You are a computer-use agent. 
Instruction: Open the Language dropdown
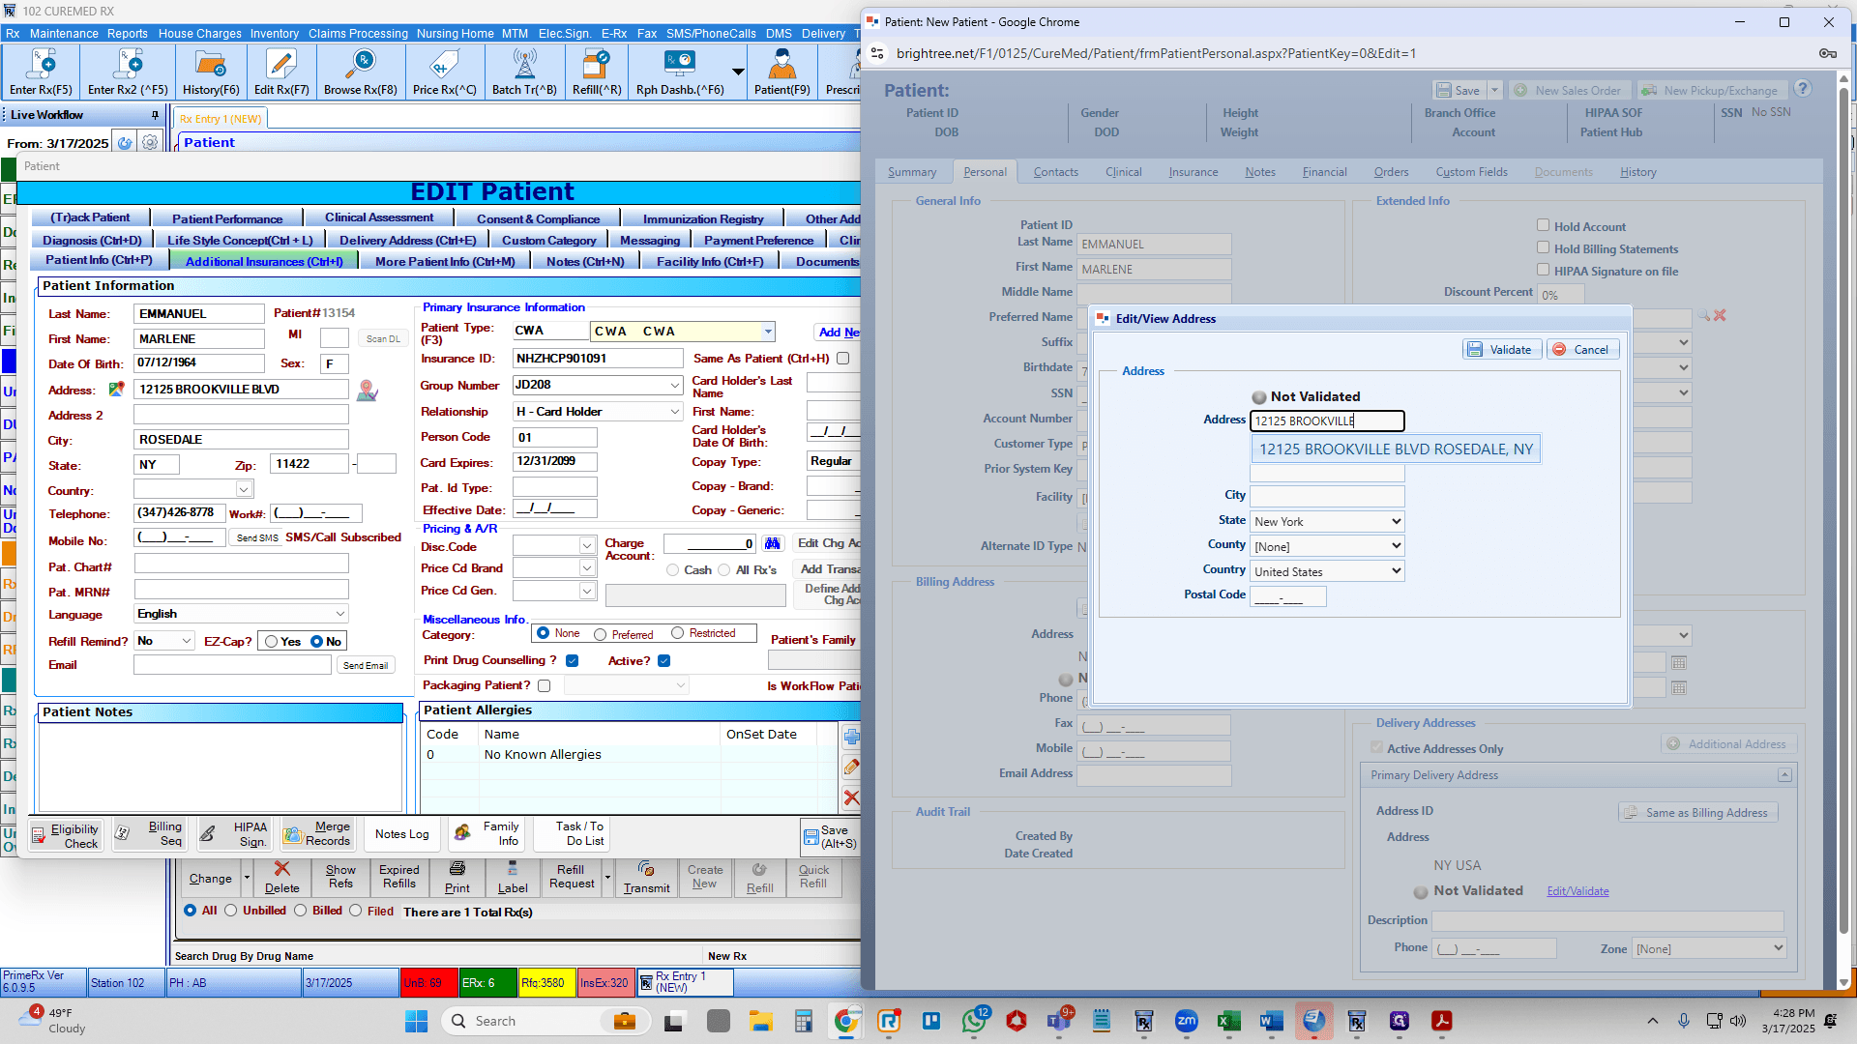(x=340, y=614)
